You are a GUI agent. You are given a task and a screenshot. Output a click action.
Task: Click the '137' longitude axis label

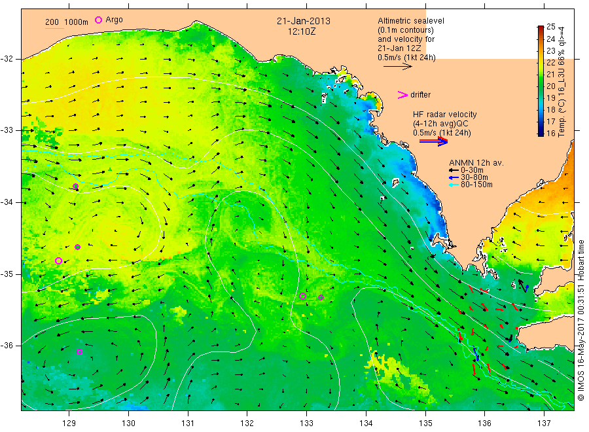click(x=544, y=423)
